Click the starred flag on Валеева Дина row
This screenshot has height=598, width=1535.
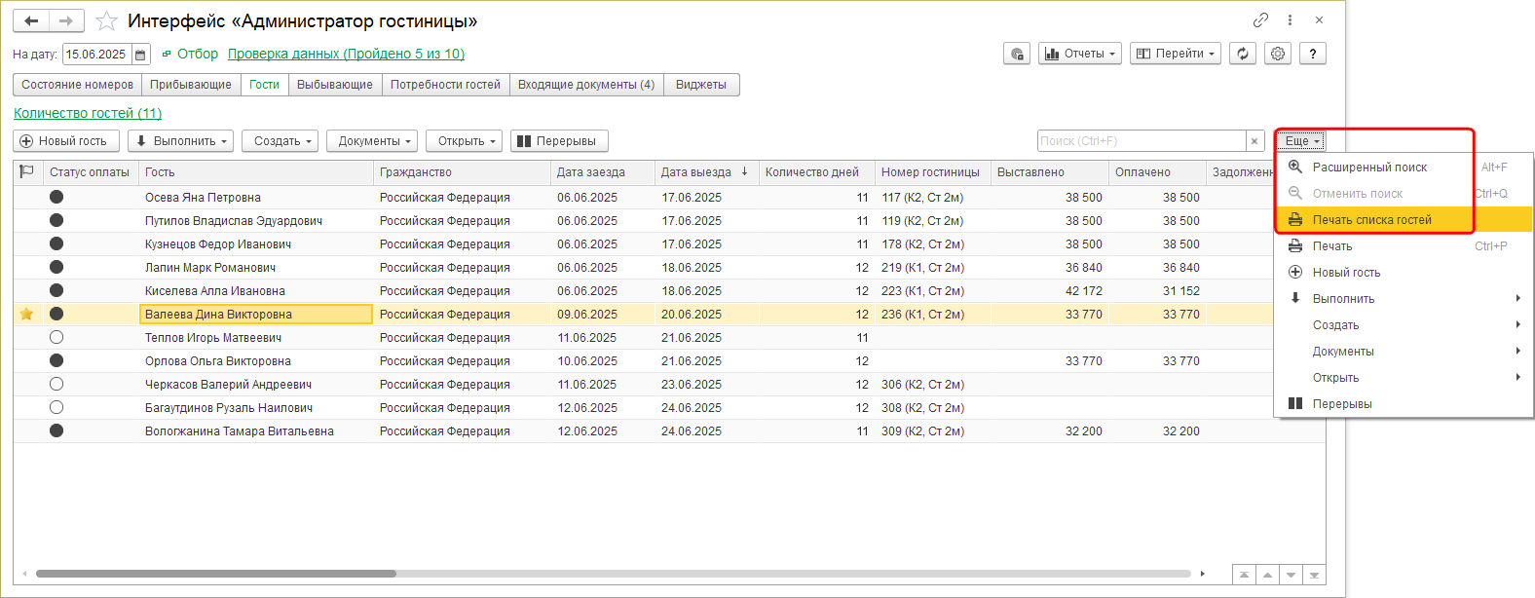tap(27, 314)
